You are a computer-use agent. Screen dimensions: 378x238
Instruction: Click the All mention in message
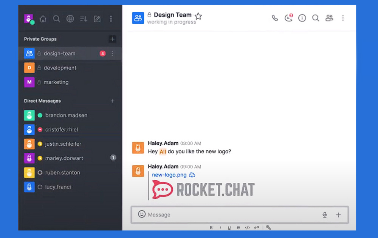tap(163, 152)
